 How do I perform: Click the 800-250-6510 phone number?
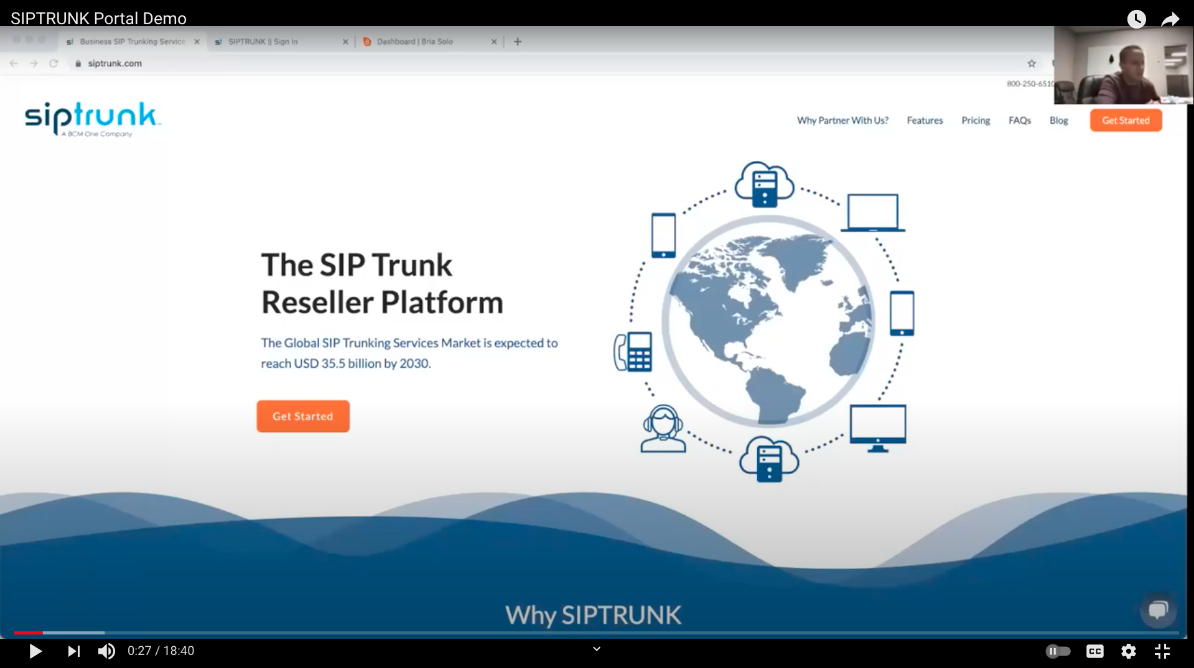coord(1030,84)
